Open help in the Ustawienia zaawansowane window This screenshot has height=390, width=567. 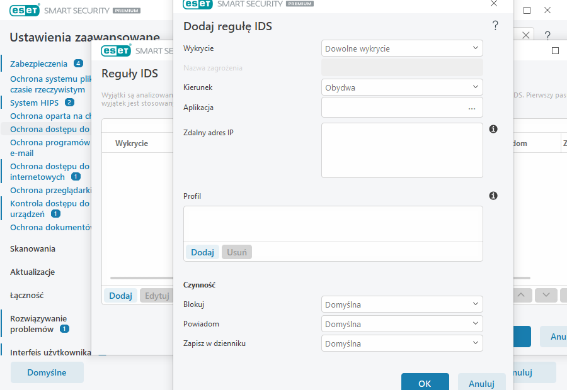547,35
